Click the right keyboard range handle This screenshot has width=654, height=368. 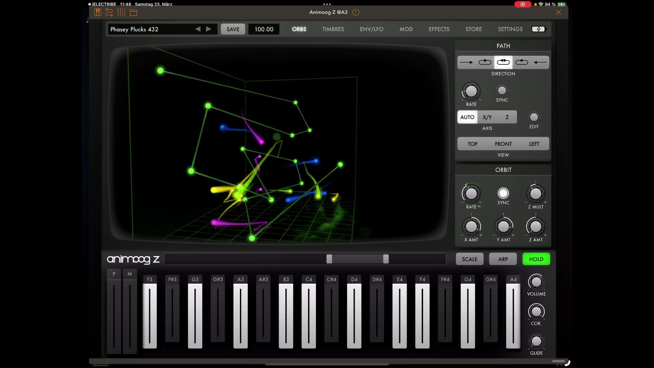(x=386, y=259)
